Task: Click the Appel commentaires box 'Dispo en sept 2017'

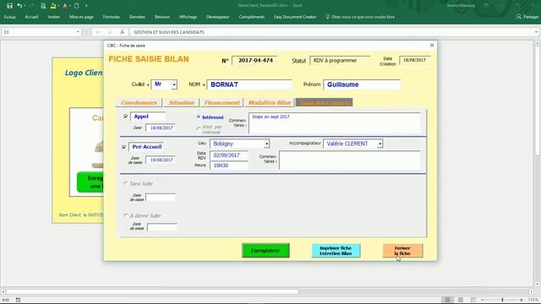Action: (x=335, y=123)
